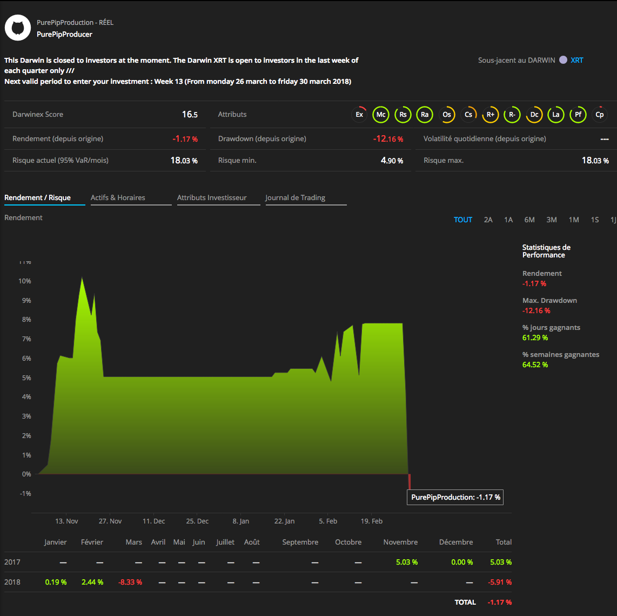Select the Rs attribute badge
Image resolution: width=617 pixels, height=616 pixels.
pos(403,115)
